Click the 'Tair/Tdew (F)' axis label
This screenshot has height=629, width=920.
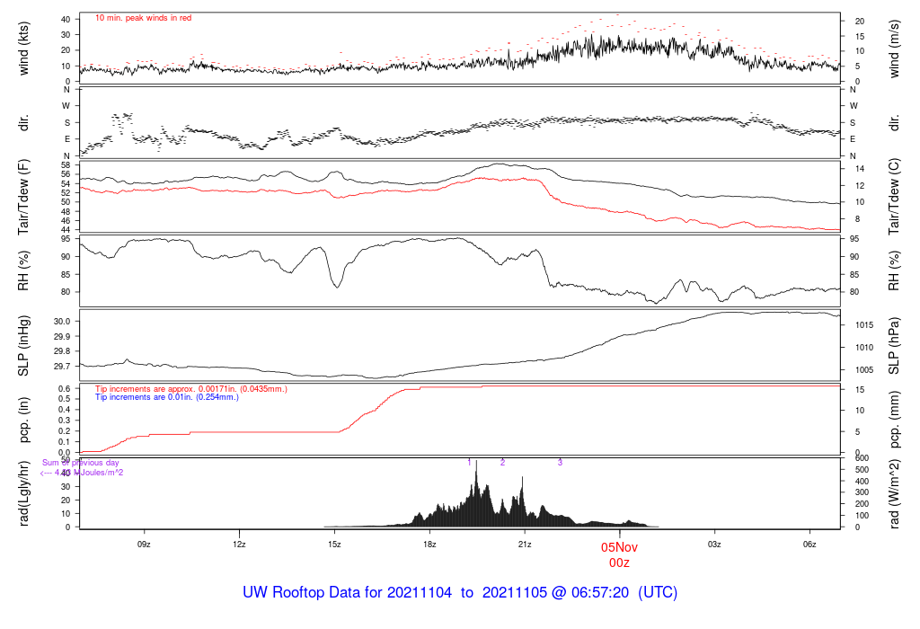pos(23,197)
